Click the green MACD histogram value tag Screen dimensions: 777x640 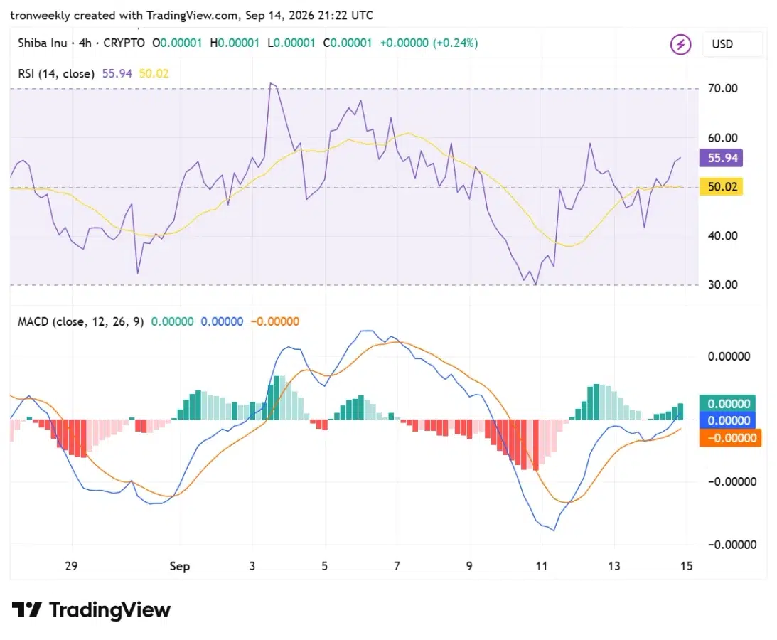tap(727, 403)
